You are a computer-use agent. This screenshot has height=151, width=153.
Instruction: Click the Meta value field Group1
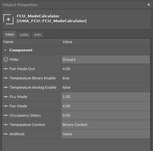coord(106,59)
